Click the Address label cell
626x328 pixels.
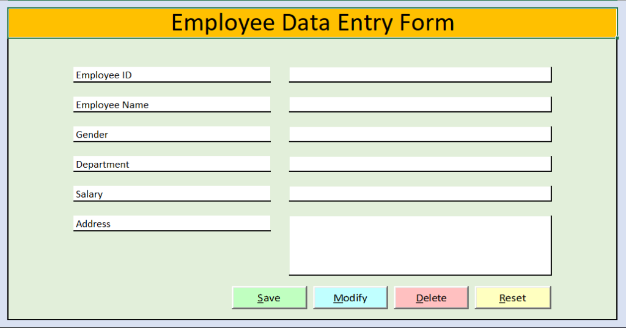click(x=172, y=223)
